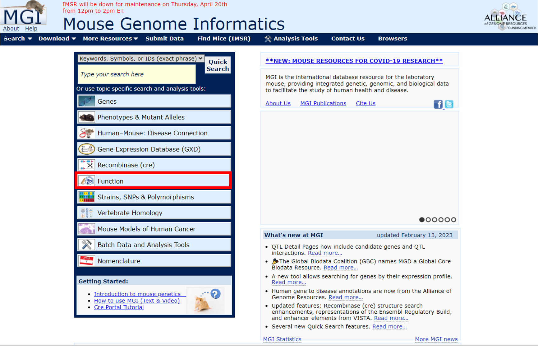Click the Nomenclature name tag icon

pyautogui.click(x=86, y=261)
